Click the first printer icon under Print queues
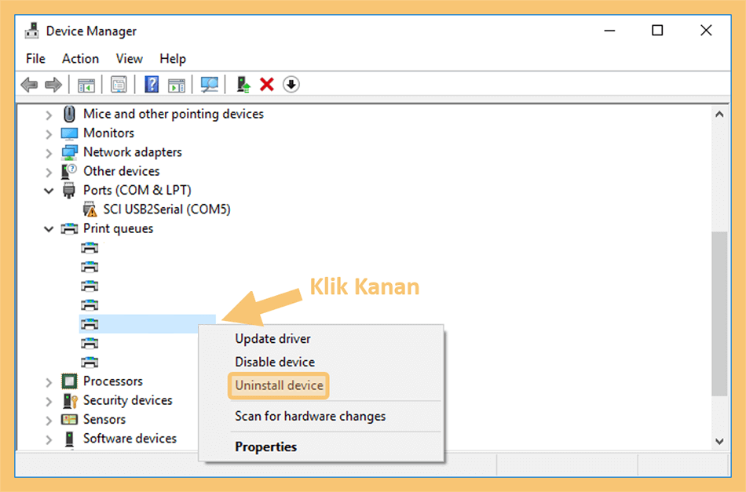The image size is (746, 492). click(90, 248)
